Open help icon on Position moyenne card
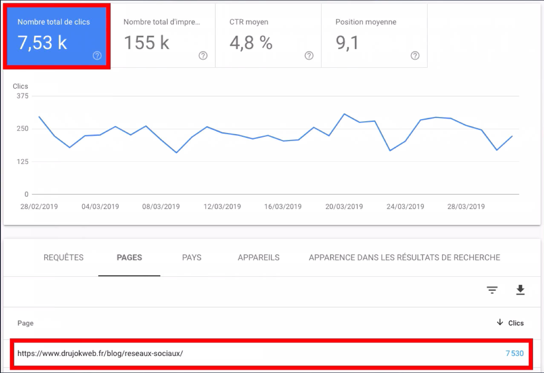 tap(415, 56)
